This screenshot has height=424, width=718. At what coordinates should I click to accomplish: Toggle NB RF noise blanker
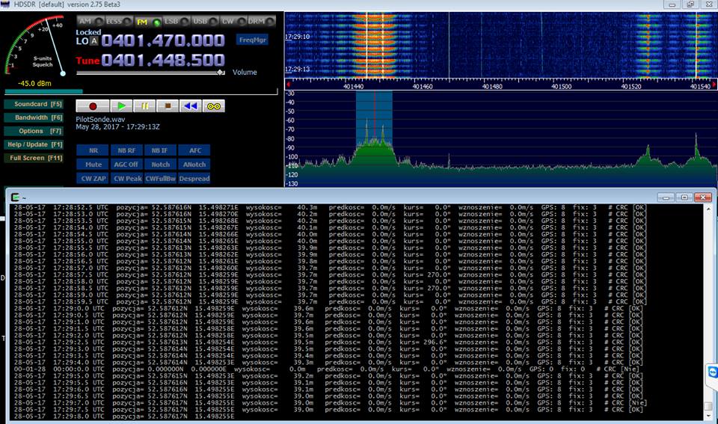click(x=126, y=150)
